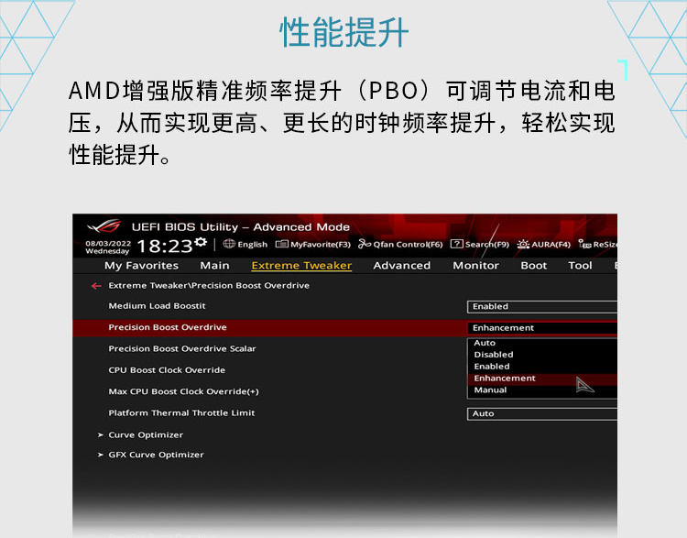Click the 08/03/2022 Wednesday date
Screen dimensions: 687x538
pos(108,247)
